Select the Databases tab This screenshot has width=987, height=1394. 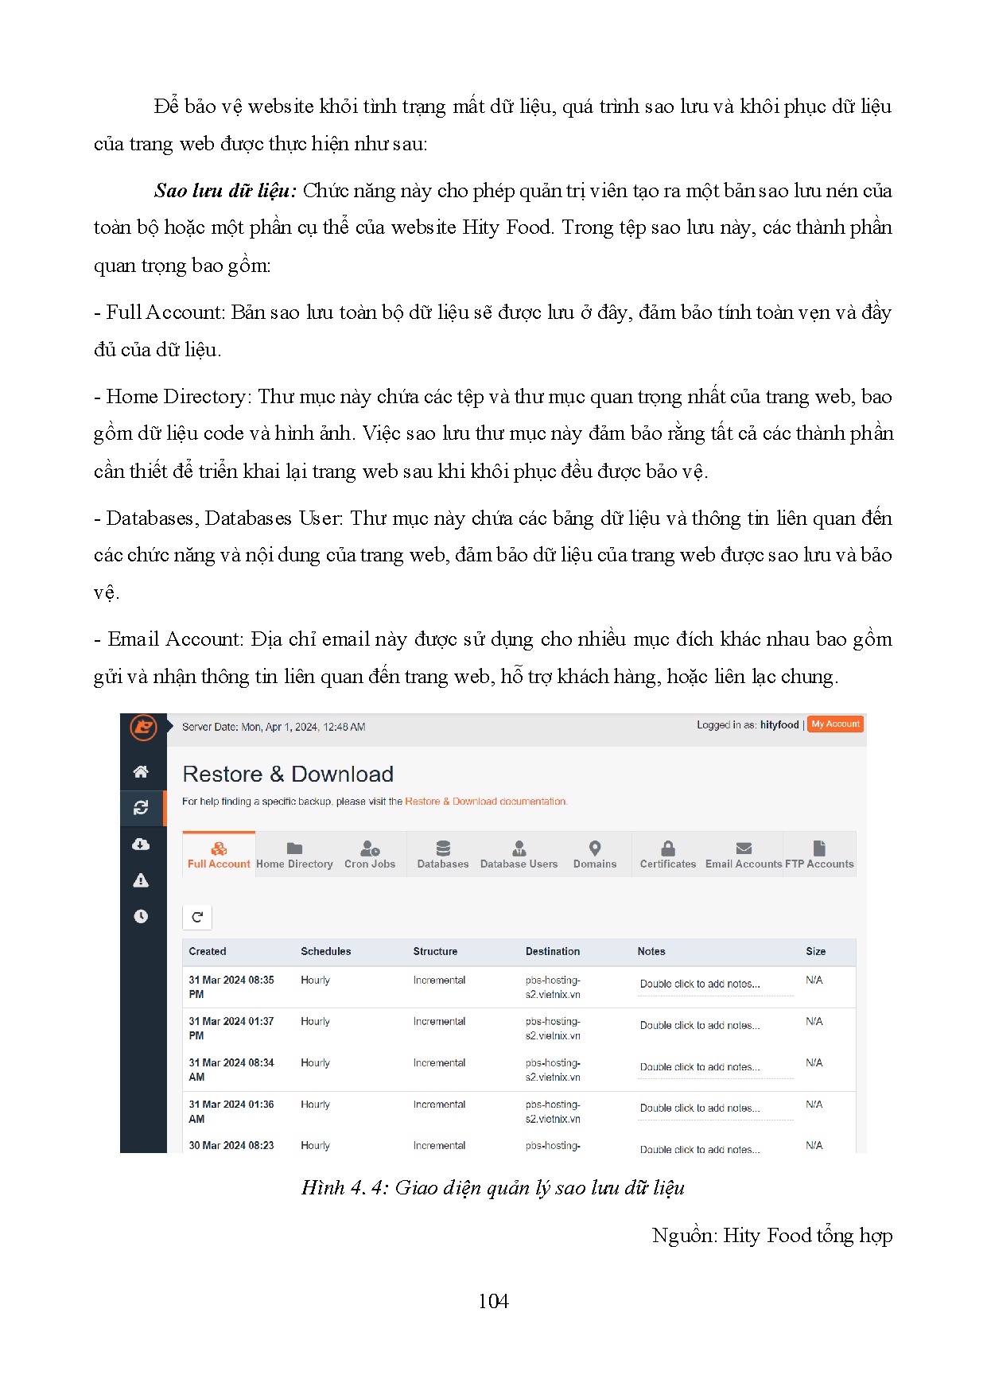(443, 855)
